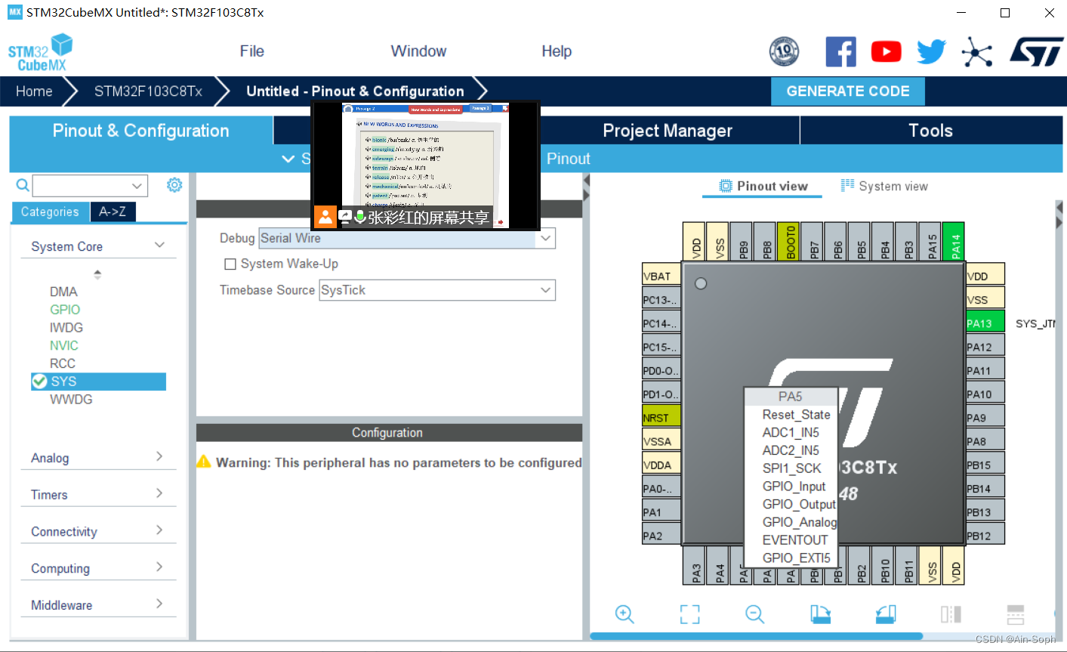
Task: Collapse the System Core category
Action: pos(98,246)
